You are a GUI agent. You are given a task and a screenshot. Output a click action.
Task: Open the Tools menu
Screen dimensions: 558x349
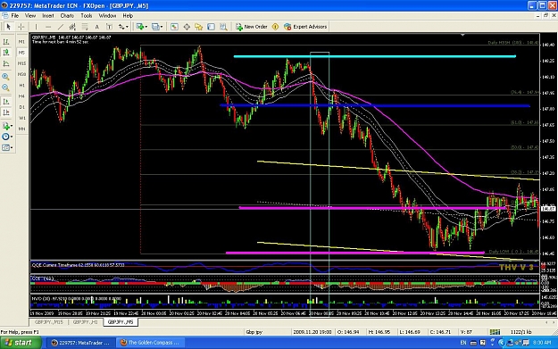tap(86, 16)
